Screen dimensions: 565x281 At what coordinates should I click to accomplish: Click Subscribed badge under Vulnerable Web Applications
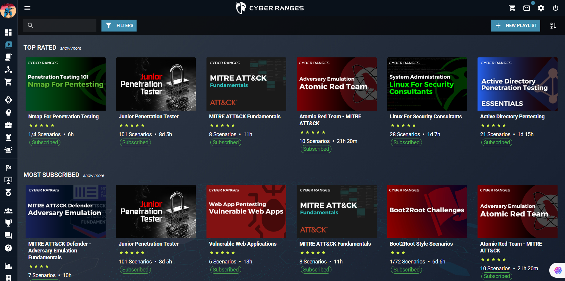pos(226,270)
